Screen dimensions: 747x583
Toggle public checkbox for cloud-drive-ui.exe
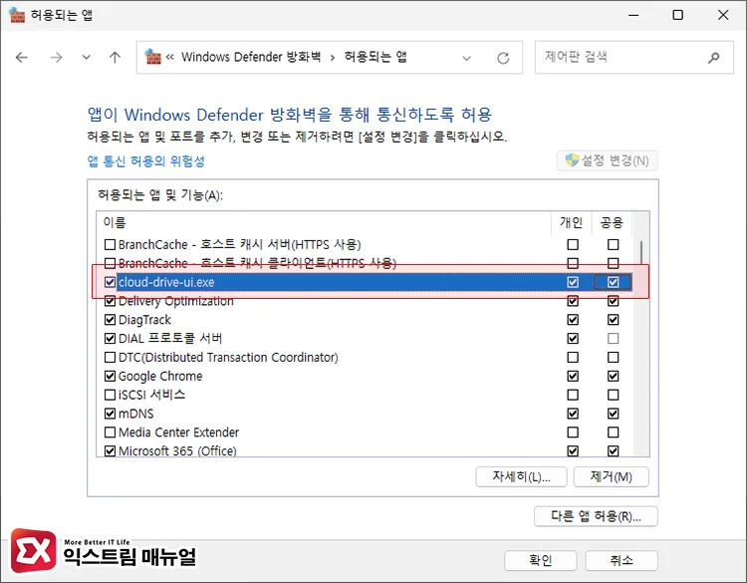[613, 282]
